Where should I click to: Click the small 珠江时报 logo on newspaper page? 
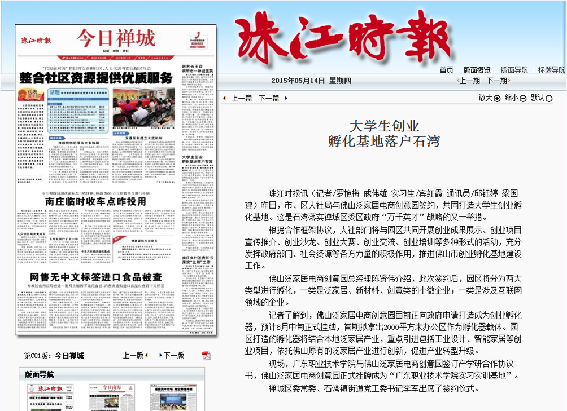click(x=36, y=40)
